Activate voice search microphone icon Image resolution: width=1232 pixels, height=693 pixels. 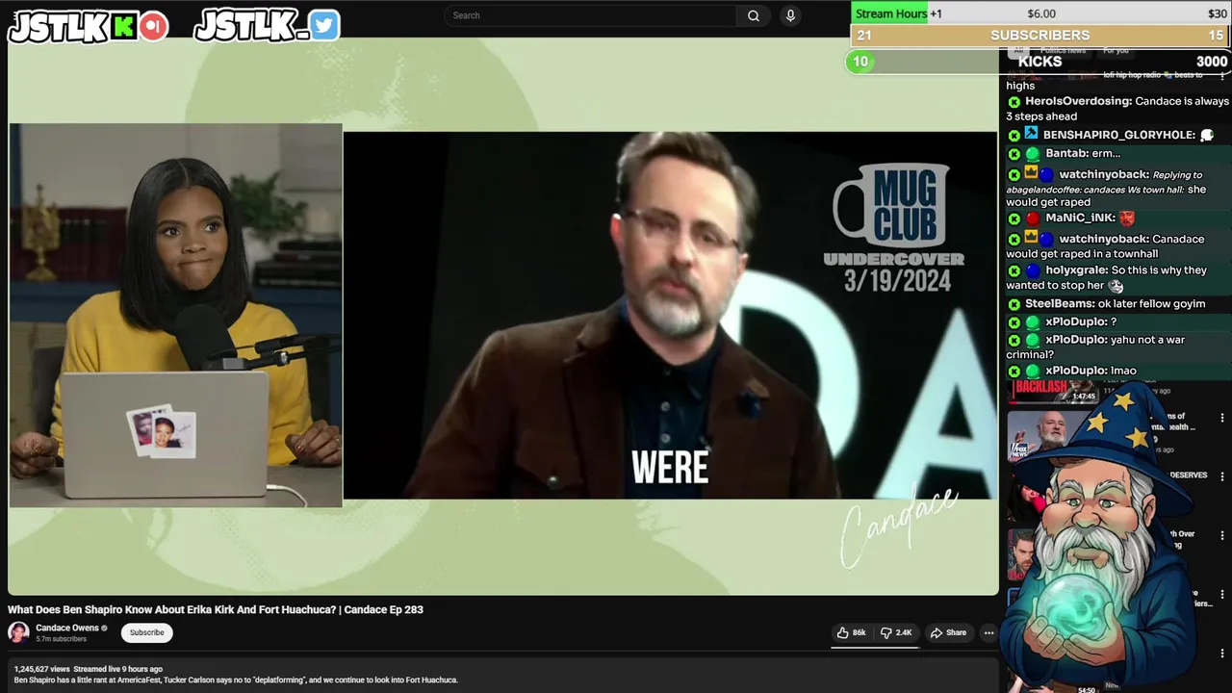[x=790, y=15]
